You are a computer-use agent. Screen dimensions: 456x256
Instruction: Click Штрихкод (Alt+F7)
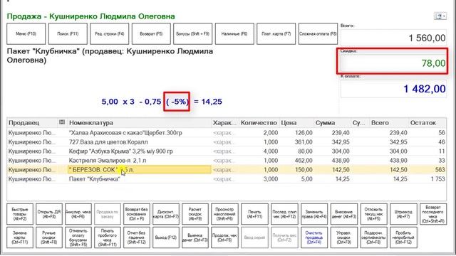404,214
